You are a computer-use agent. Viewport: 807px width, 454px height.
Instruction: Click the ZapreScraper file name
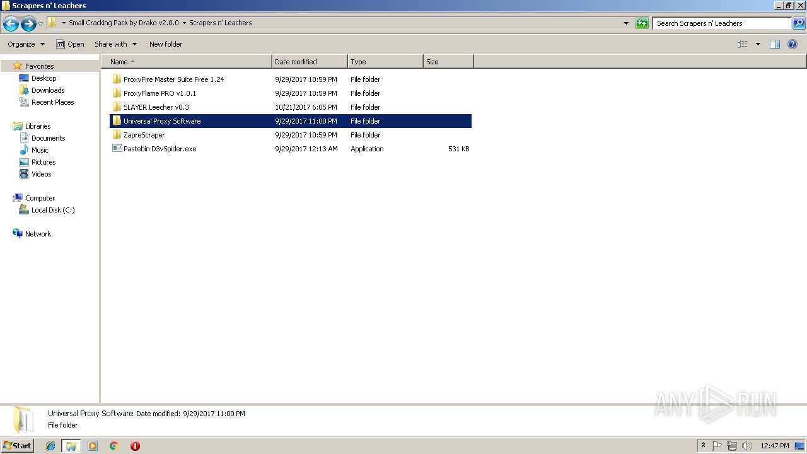point(144,135)
